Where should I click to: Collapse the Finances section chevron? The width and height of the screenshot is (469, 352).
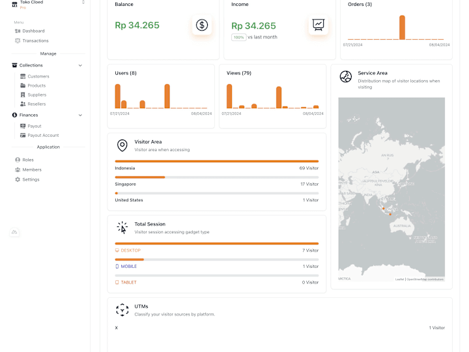80,115
